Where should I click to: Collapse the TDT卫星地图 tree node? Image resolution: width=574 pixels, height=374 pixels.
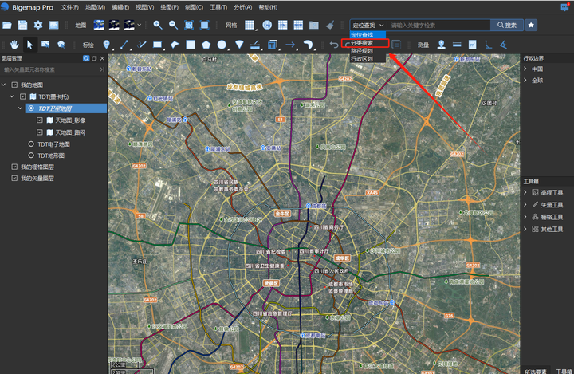[x=21, y=108]
